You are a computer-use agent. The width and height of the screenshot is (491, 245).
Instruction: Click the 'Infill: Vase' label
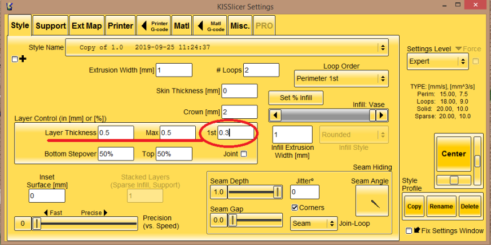tap(369, 105)
